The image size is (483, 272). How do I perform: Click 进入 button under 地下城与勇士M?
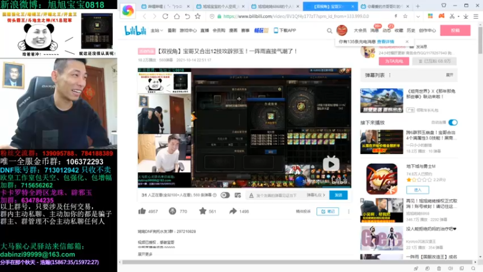pos(418,190)
